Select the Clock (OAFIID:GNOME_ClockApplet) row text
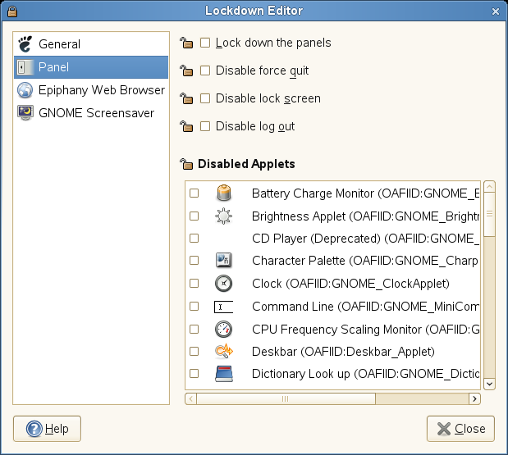Image resolution: width=508 pixels, height=455 pixels. (351, 284)
